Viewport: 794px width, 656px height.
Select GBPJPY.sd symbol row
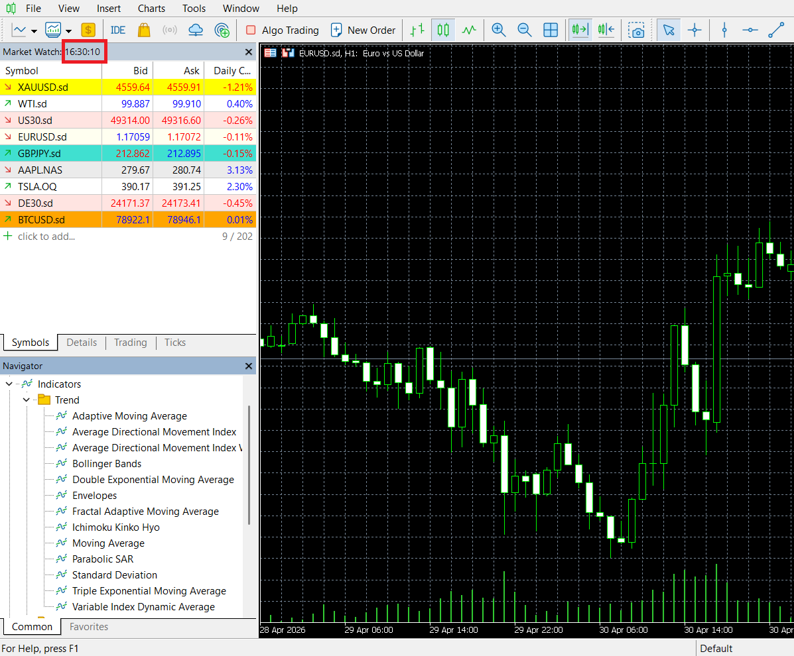[x=128, y=153]
